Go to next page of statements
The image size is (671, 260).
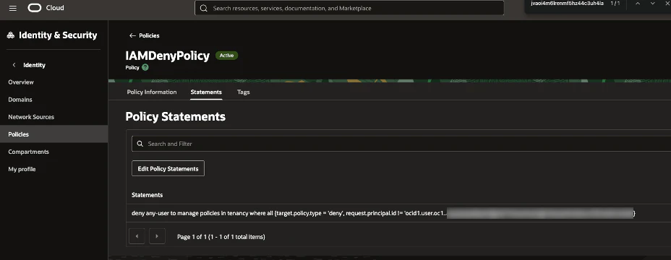click(x=157, y=236)
